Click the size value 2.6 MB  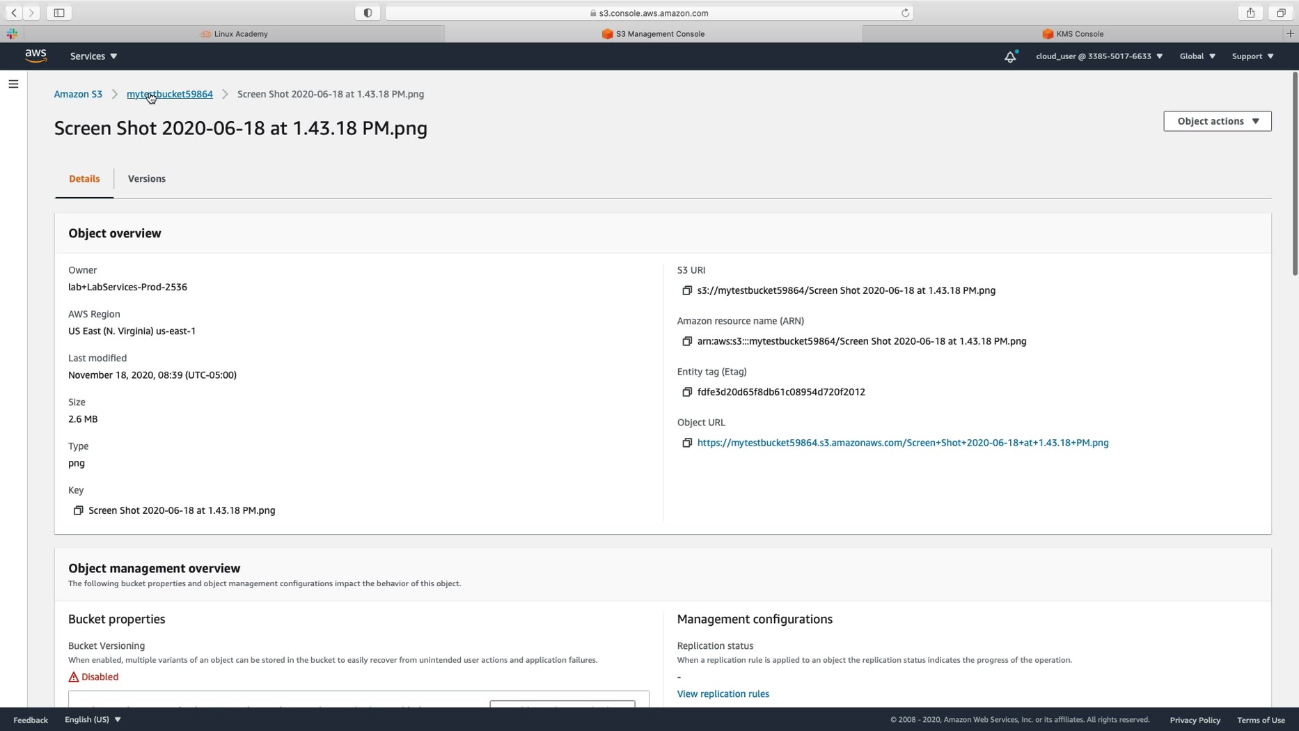point(83,419)
